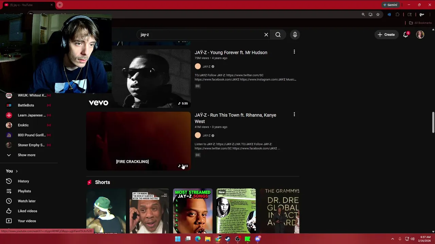
Task: Show hidden system tray icons
Action: click(x=393, y=239)
